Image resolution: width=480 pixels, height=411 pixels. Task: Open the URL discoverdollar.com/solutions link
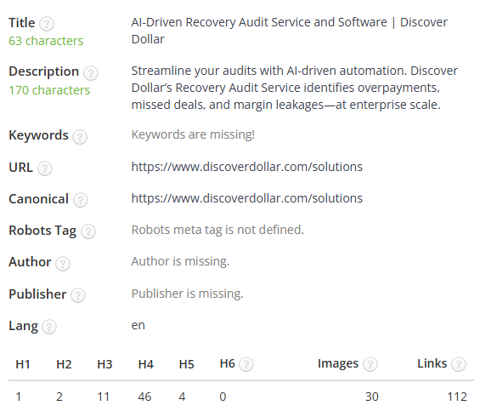pyautogui.click(x=246, y=167)
